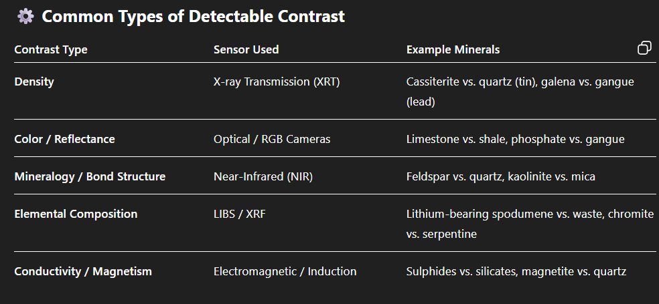Click the 'Density' row label

tap(34, 82)
